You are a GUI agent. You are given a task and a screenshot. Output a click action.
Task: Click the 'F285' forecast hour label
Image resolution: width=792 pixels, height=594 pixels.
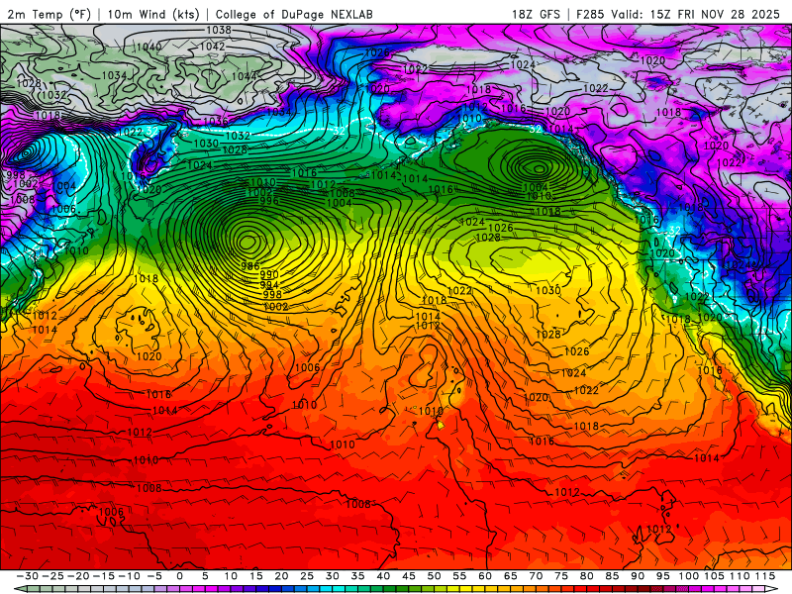(591, 14)
